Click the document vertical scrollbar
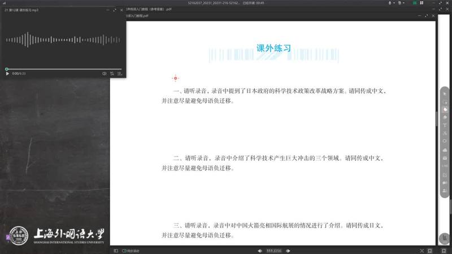The image size is (452, 254). (436, 119)
